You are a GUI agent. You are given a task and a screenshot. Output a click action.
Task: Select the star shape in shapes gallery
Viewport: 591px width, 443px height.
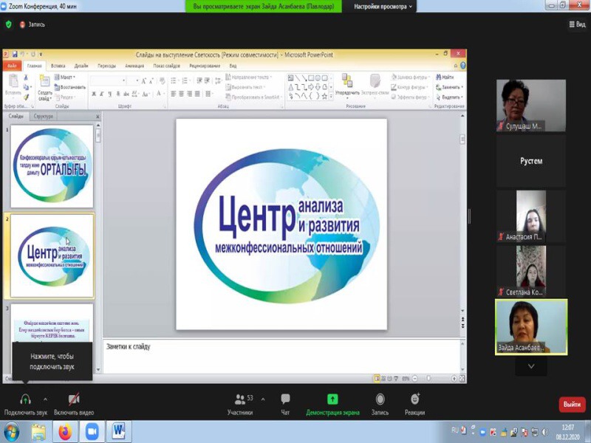point(324,96)
